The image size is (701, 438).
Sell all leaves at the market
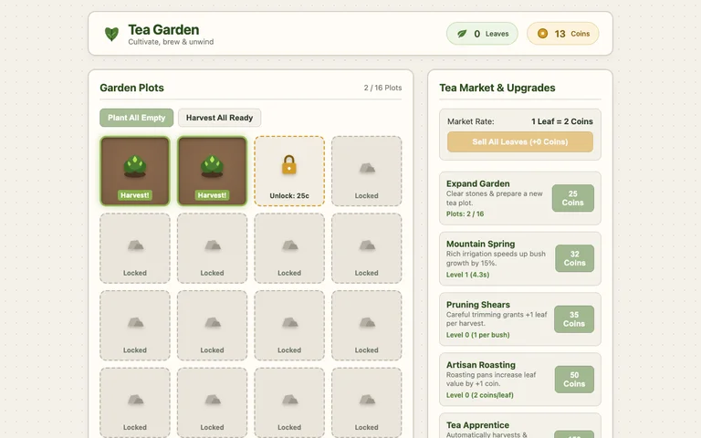click(x=520, y=141)
